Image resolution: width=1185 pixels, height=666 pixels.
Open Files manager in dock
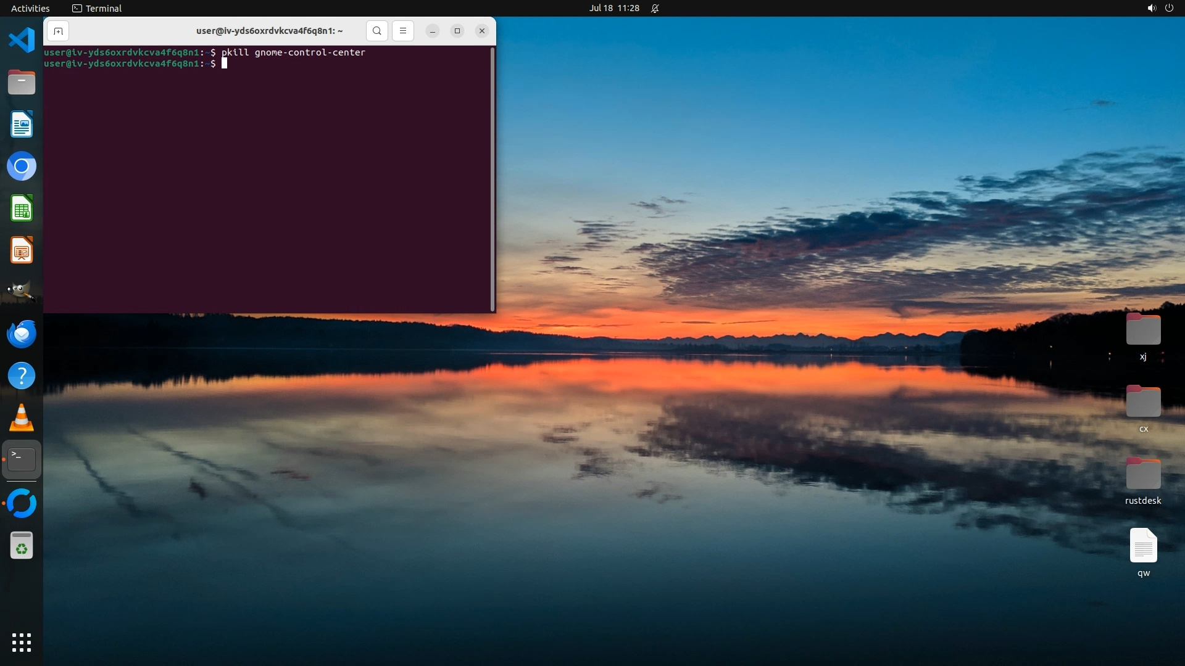[x=22, y=82]
